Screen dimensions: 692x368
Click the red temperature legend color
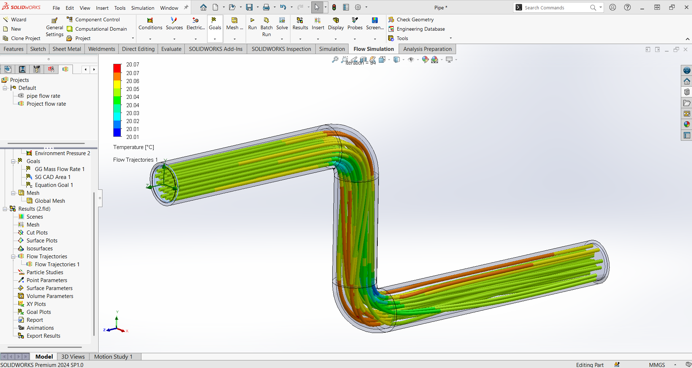pos(117,68)
